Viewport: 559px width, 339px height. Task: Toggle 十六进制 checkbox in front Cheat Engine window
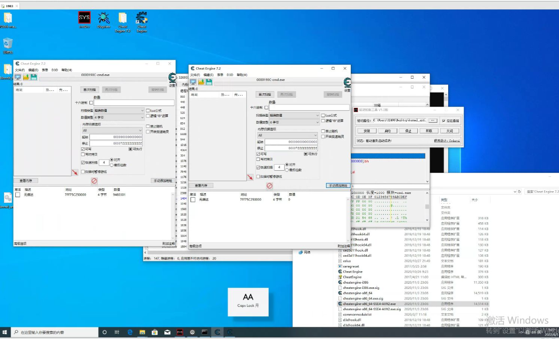pyautogui.click(x=266, y=107)
